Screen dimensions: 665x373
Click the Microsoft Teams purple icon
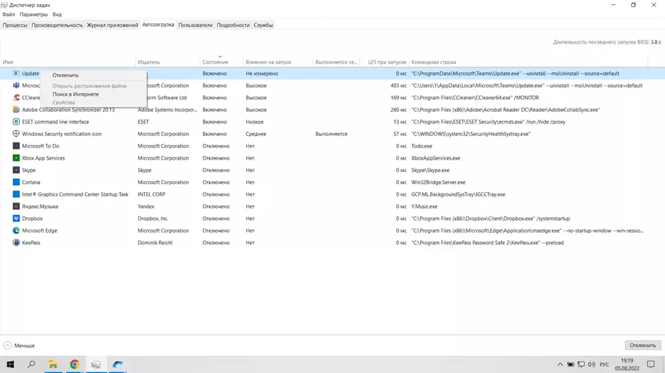pos(16,86)
